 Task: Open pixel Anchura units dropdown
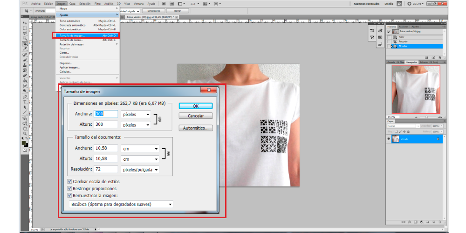click(x=136, y=115)
